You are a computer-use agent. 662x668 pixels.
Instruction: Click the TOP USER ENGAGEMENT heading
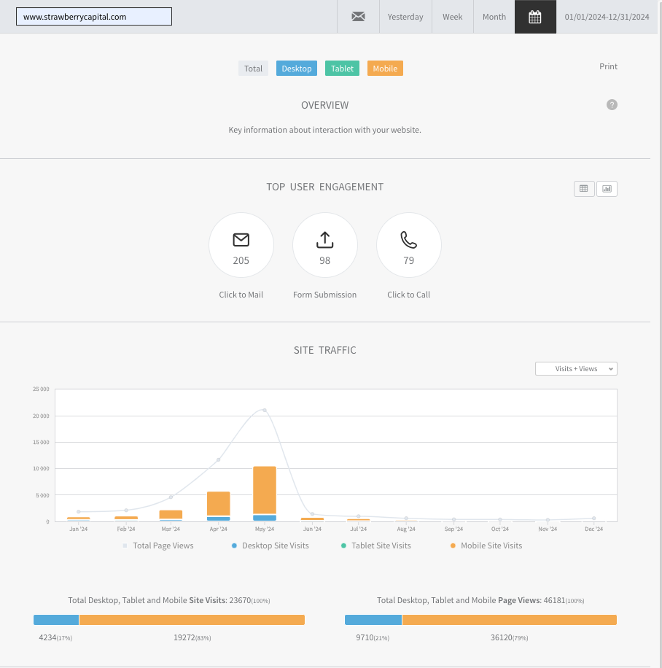click(x=325, y=187)
